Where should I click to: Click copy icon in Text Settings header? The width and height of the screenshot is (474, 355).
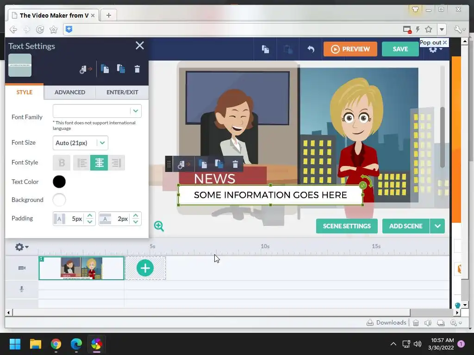coord(105,69)
